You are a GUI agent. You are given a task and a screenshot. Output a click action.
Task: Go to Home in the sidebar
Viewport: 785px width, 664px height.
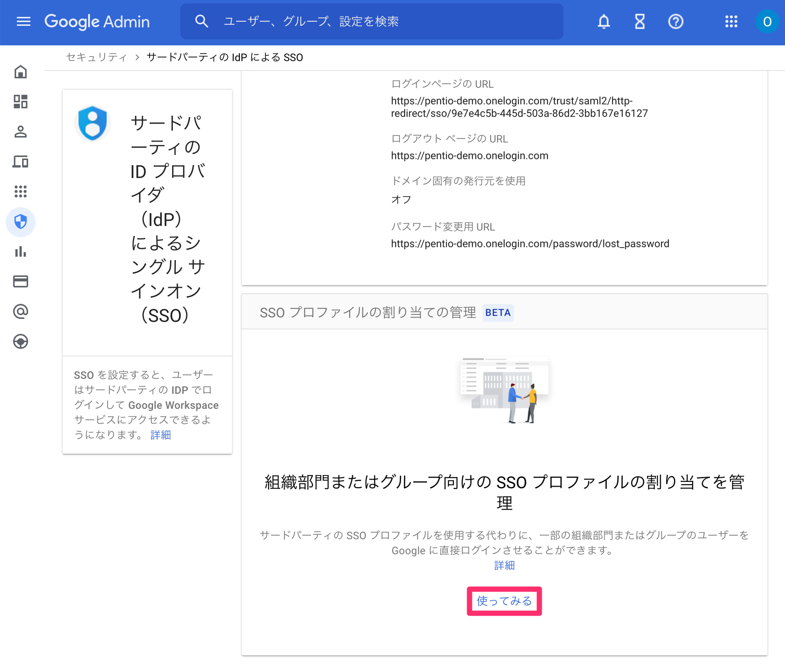[21, 72]
